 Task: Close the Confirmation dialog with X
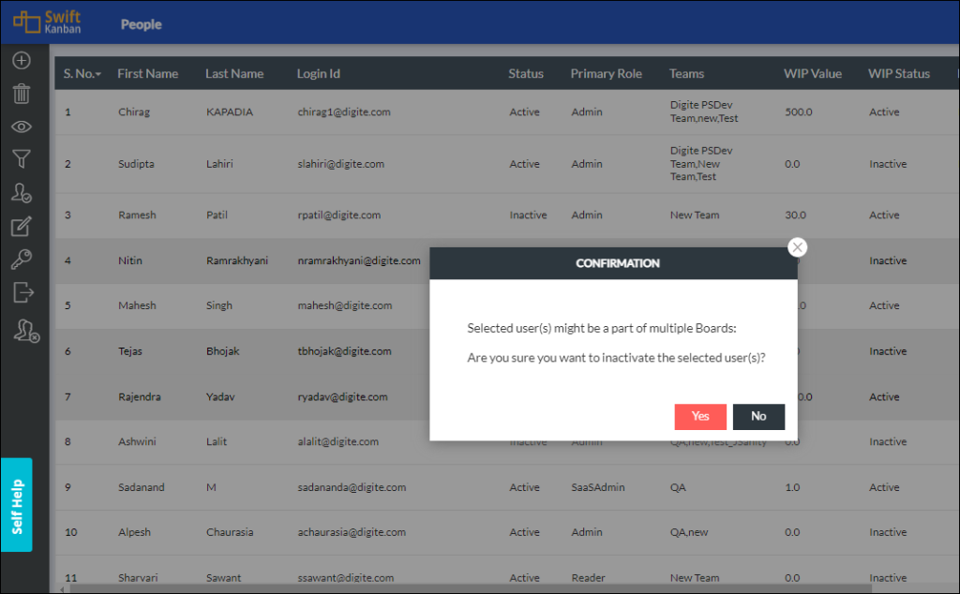[x=797, y=247]
